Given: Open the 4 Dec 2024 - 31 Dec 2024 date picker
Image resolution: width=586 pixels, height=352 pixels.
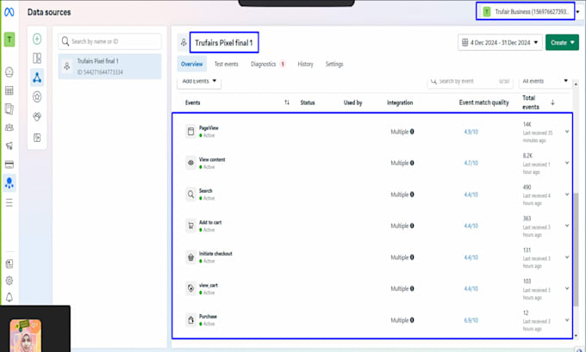Looking at the screenshot, I should pos(500,42).
